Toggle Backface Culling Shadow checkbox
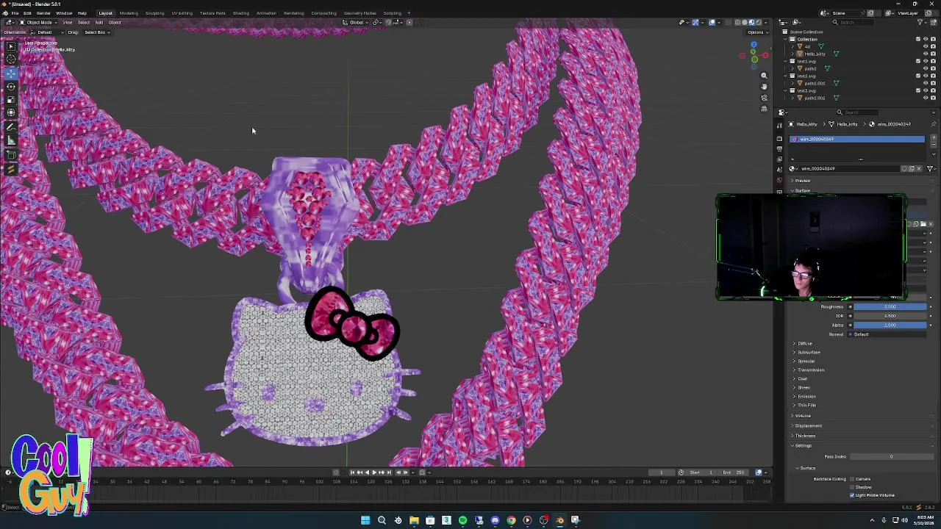 (853, 487)
